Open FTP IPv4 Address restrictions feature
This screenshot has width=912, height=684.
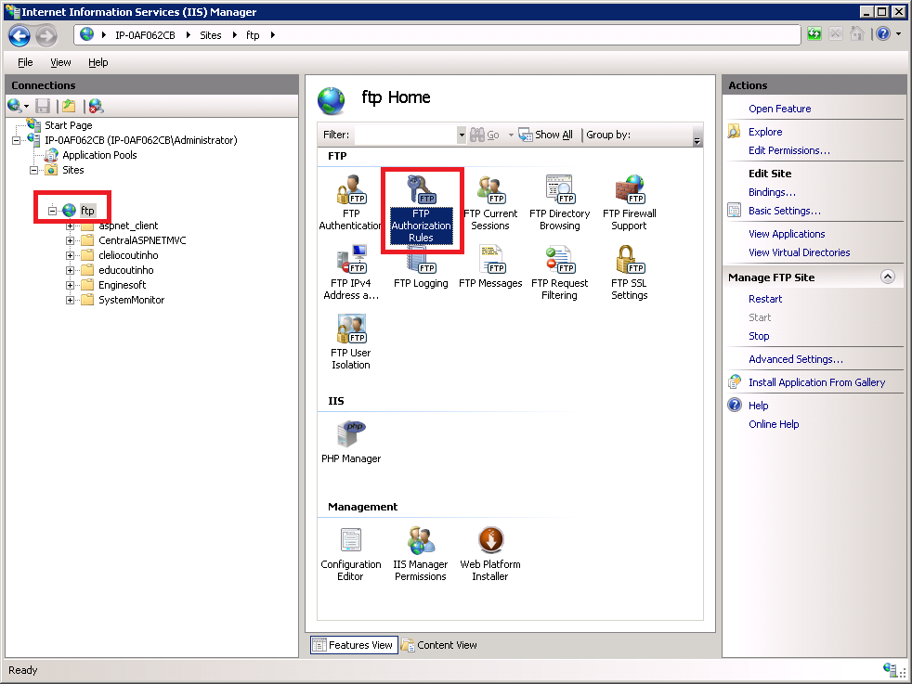tap(351, 273)
